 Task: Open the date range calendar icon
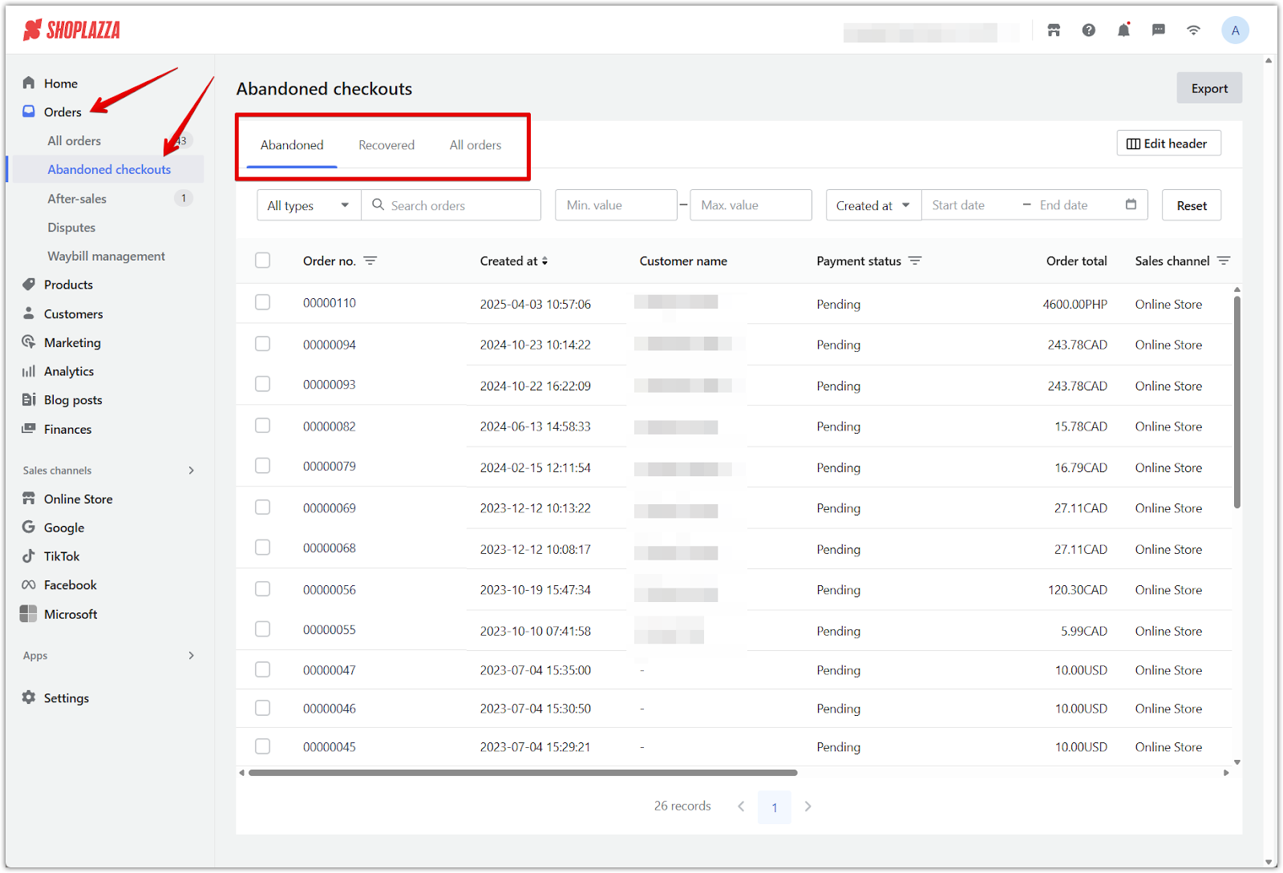[x=1131, y=204]
